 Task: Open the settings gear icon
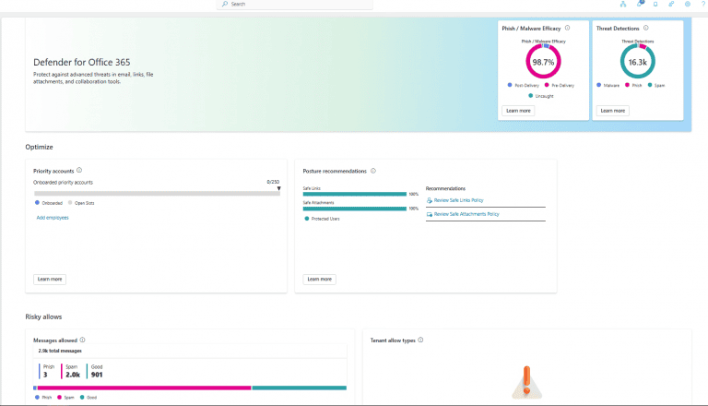point(687,4)
